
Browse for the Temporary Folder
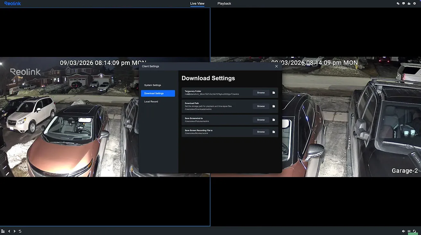(261, 93)
